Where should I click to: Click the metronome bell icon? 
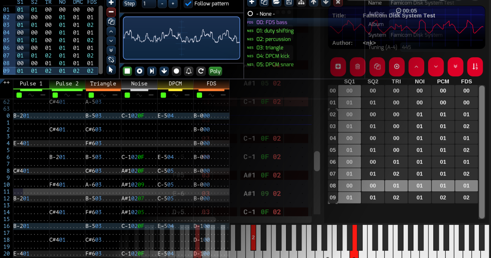coord(188,71)
